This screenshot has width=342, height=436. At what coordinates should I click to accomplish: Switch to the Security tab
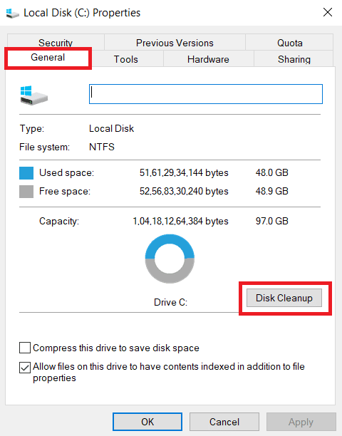click(56, 43)
